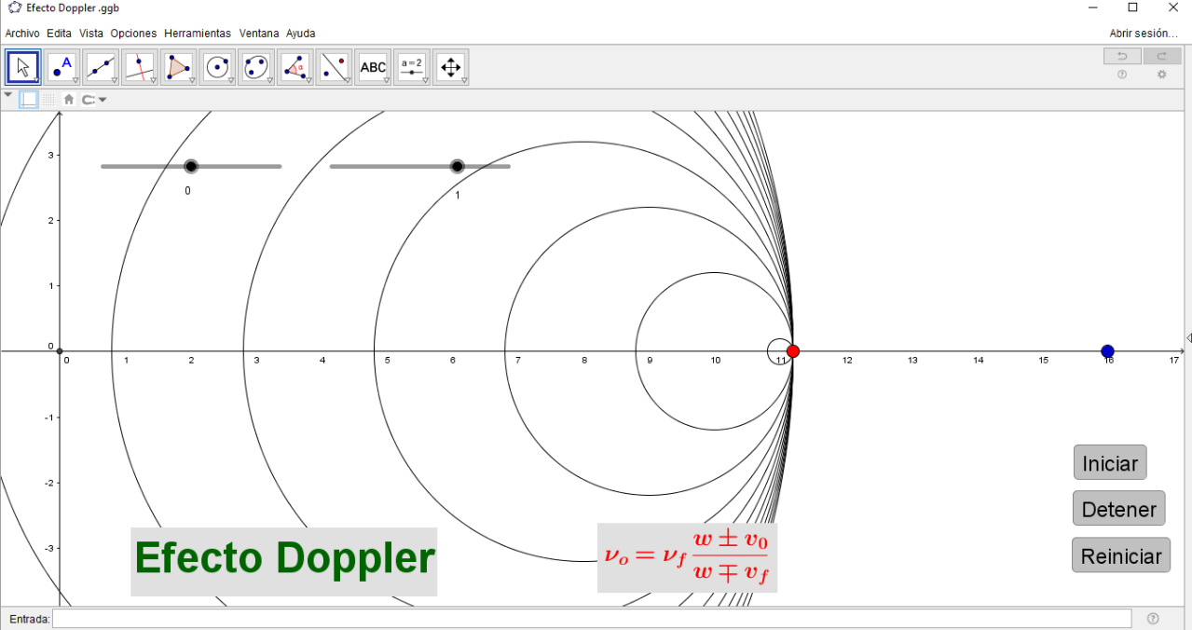
Task: Open the Edita menu
Action: pyautogui.click(x=59, y=34)
